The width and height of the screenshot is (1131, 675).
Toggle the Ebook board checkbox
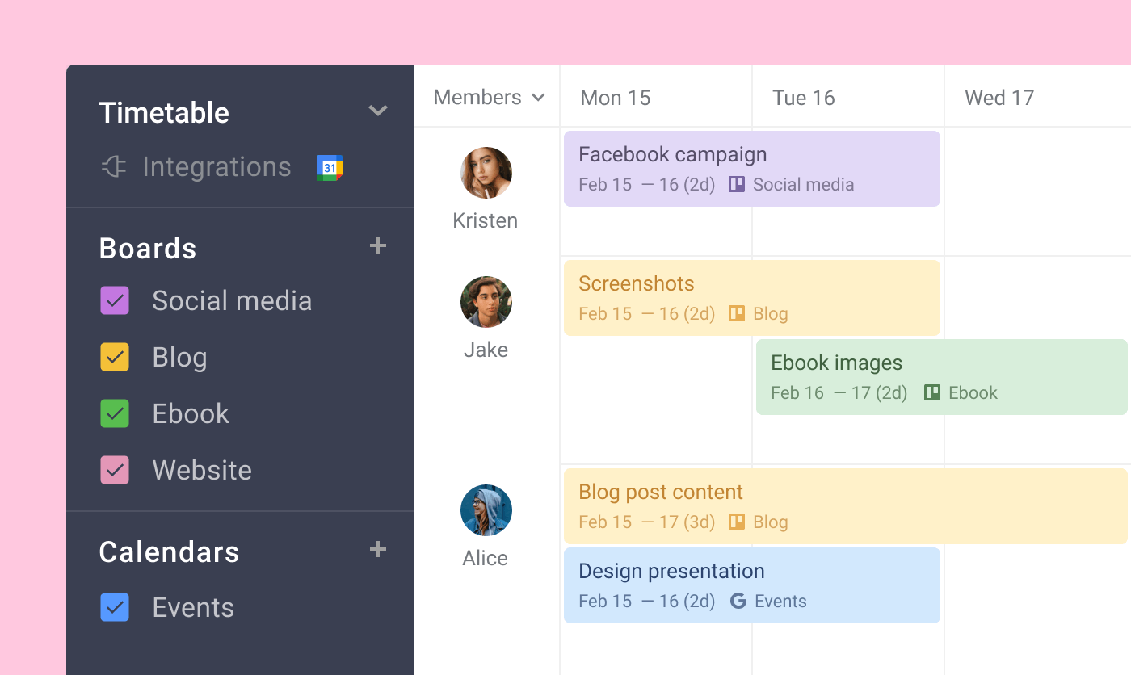tap(115, 413)
